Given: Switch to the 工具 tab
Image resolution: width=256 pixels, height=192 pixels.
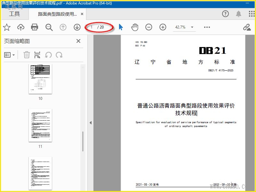Looking at the screenshot, I should point(14,14).
